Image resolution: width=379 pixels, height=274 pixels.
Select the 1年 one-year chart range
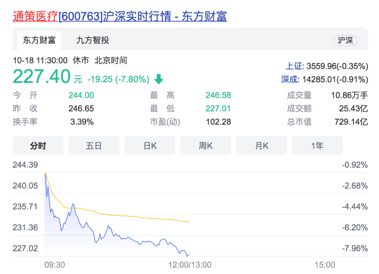point(317,146)
